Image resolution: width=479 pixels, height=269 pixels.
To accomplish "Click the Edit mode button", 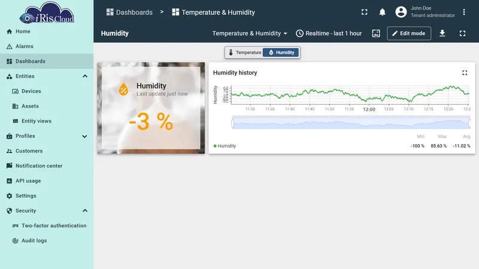I will tap(409, 33).
